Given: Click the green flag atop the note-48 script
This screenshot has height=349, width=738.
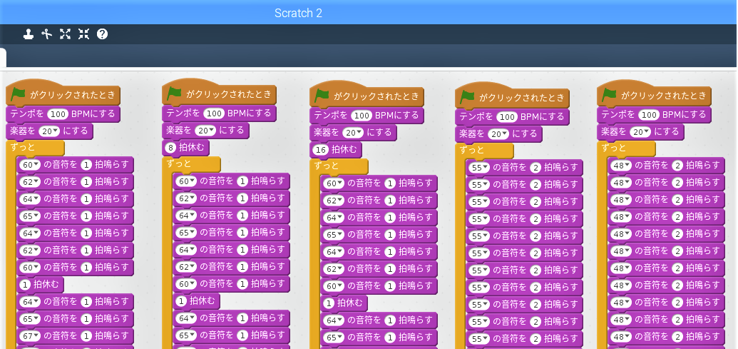Looking at the screenshot, I should 609,95.
